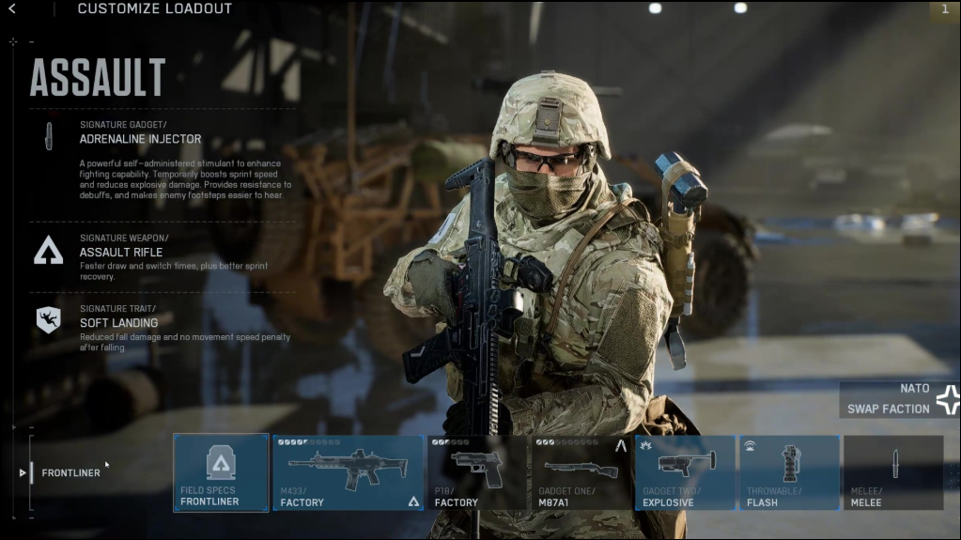The height and width of the screenshot is (540, 961).
Task: Click the Assault class heading
Action: [98, 78]
